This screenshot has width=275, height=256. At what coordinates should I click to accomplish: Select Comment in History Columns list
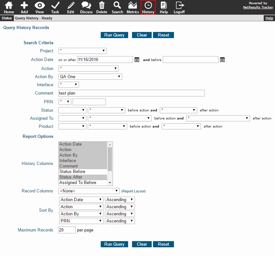tap(83, 166)
